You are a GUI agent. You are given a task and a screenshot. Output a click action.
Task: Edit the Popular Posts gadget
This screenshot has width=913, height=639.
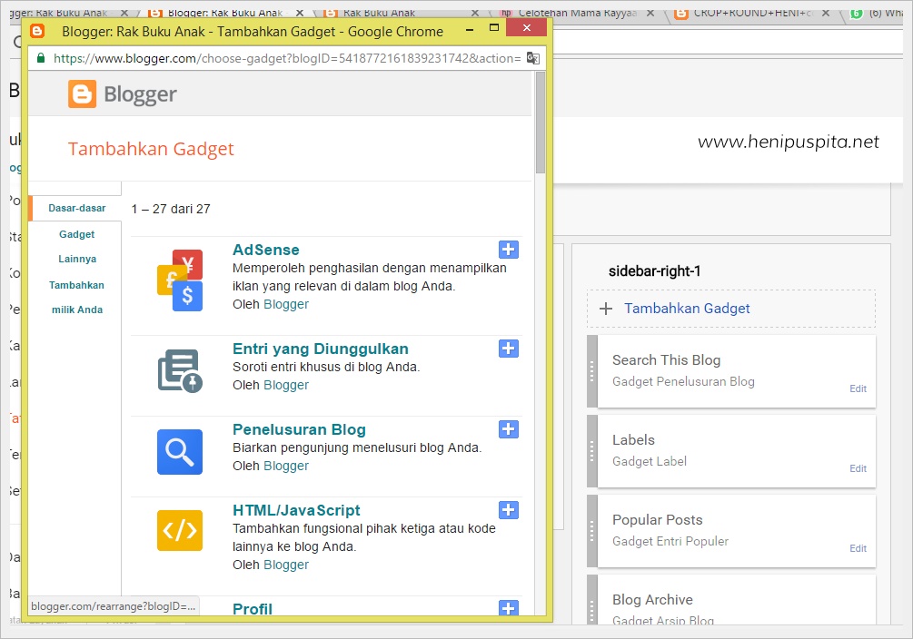(858, 548)
